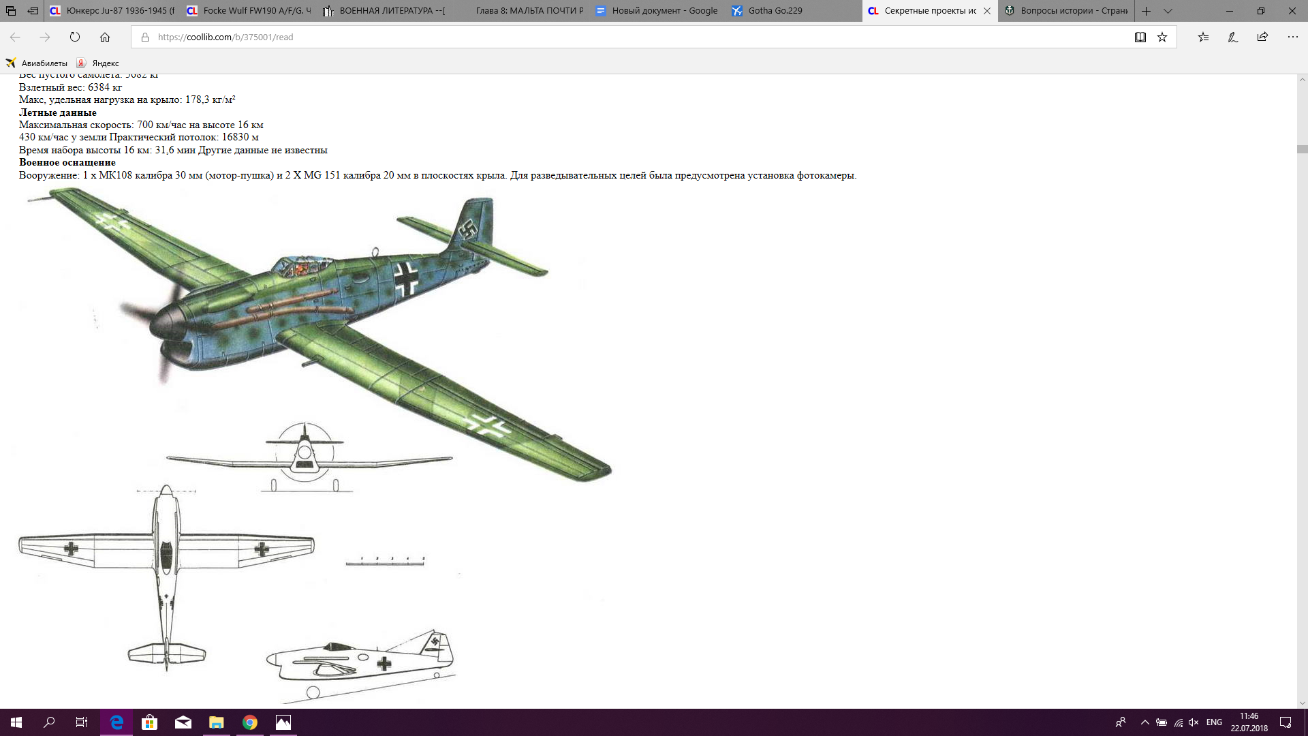Viewport: 1308px width, 736px height.
Task: Open Chrome from the taskbar
Action: tap(250, 722)
